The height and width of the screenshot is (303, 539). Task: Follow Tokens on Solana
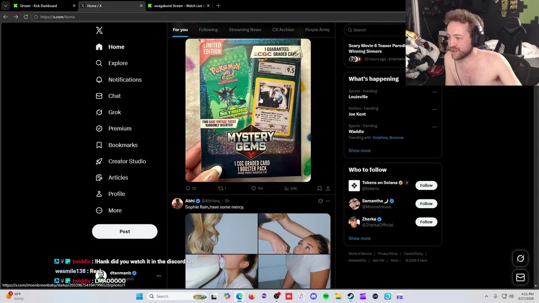point(426,186)
